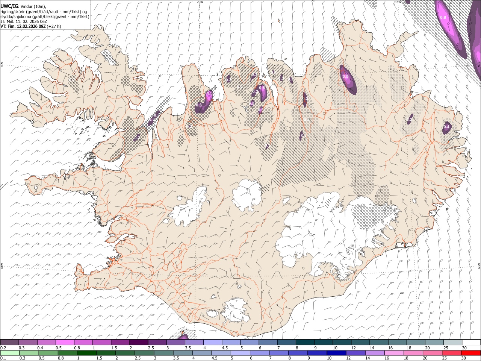Click the 'rigning/skúrir (grænt/blátt/rautt' legend line
This screenshot has height=361, width=481.
[x=44, y=11]
